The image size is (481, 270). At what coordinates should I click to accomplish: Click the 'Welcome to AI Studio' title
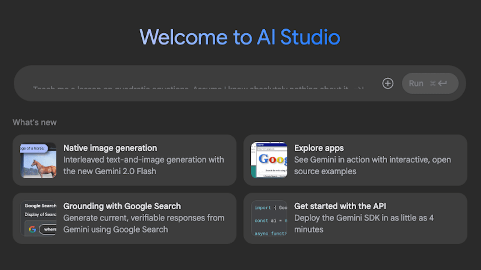[240, 37]
